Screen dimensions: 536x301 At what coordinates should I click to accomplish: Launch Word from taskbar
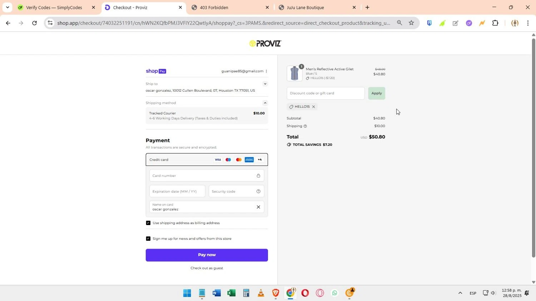tap(217, 293)
